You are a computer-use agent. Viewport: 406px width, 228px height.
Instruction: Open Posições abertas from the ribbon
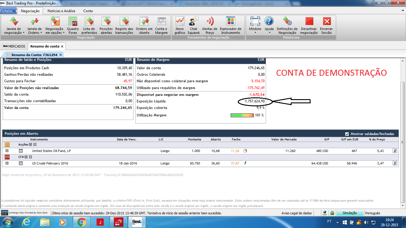pyautogui.click(x=106, y=25)
